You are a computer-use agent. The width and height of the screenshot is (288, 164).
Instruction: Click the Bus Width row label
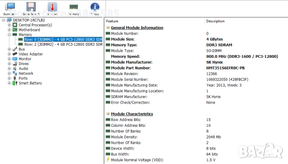(120, 154)
